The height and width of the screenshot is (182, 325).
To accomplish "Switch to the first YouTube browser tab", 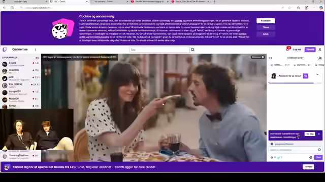I will pos(150,2).
